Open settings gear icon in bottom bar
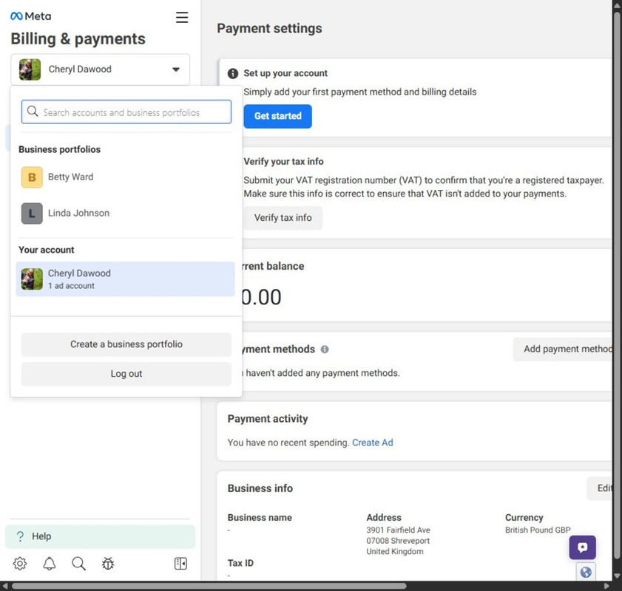Viewport: 622px width, 591px height. pyautogui.click(x=20, y=563)
